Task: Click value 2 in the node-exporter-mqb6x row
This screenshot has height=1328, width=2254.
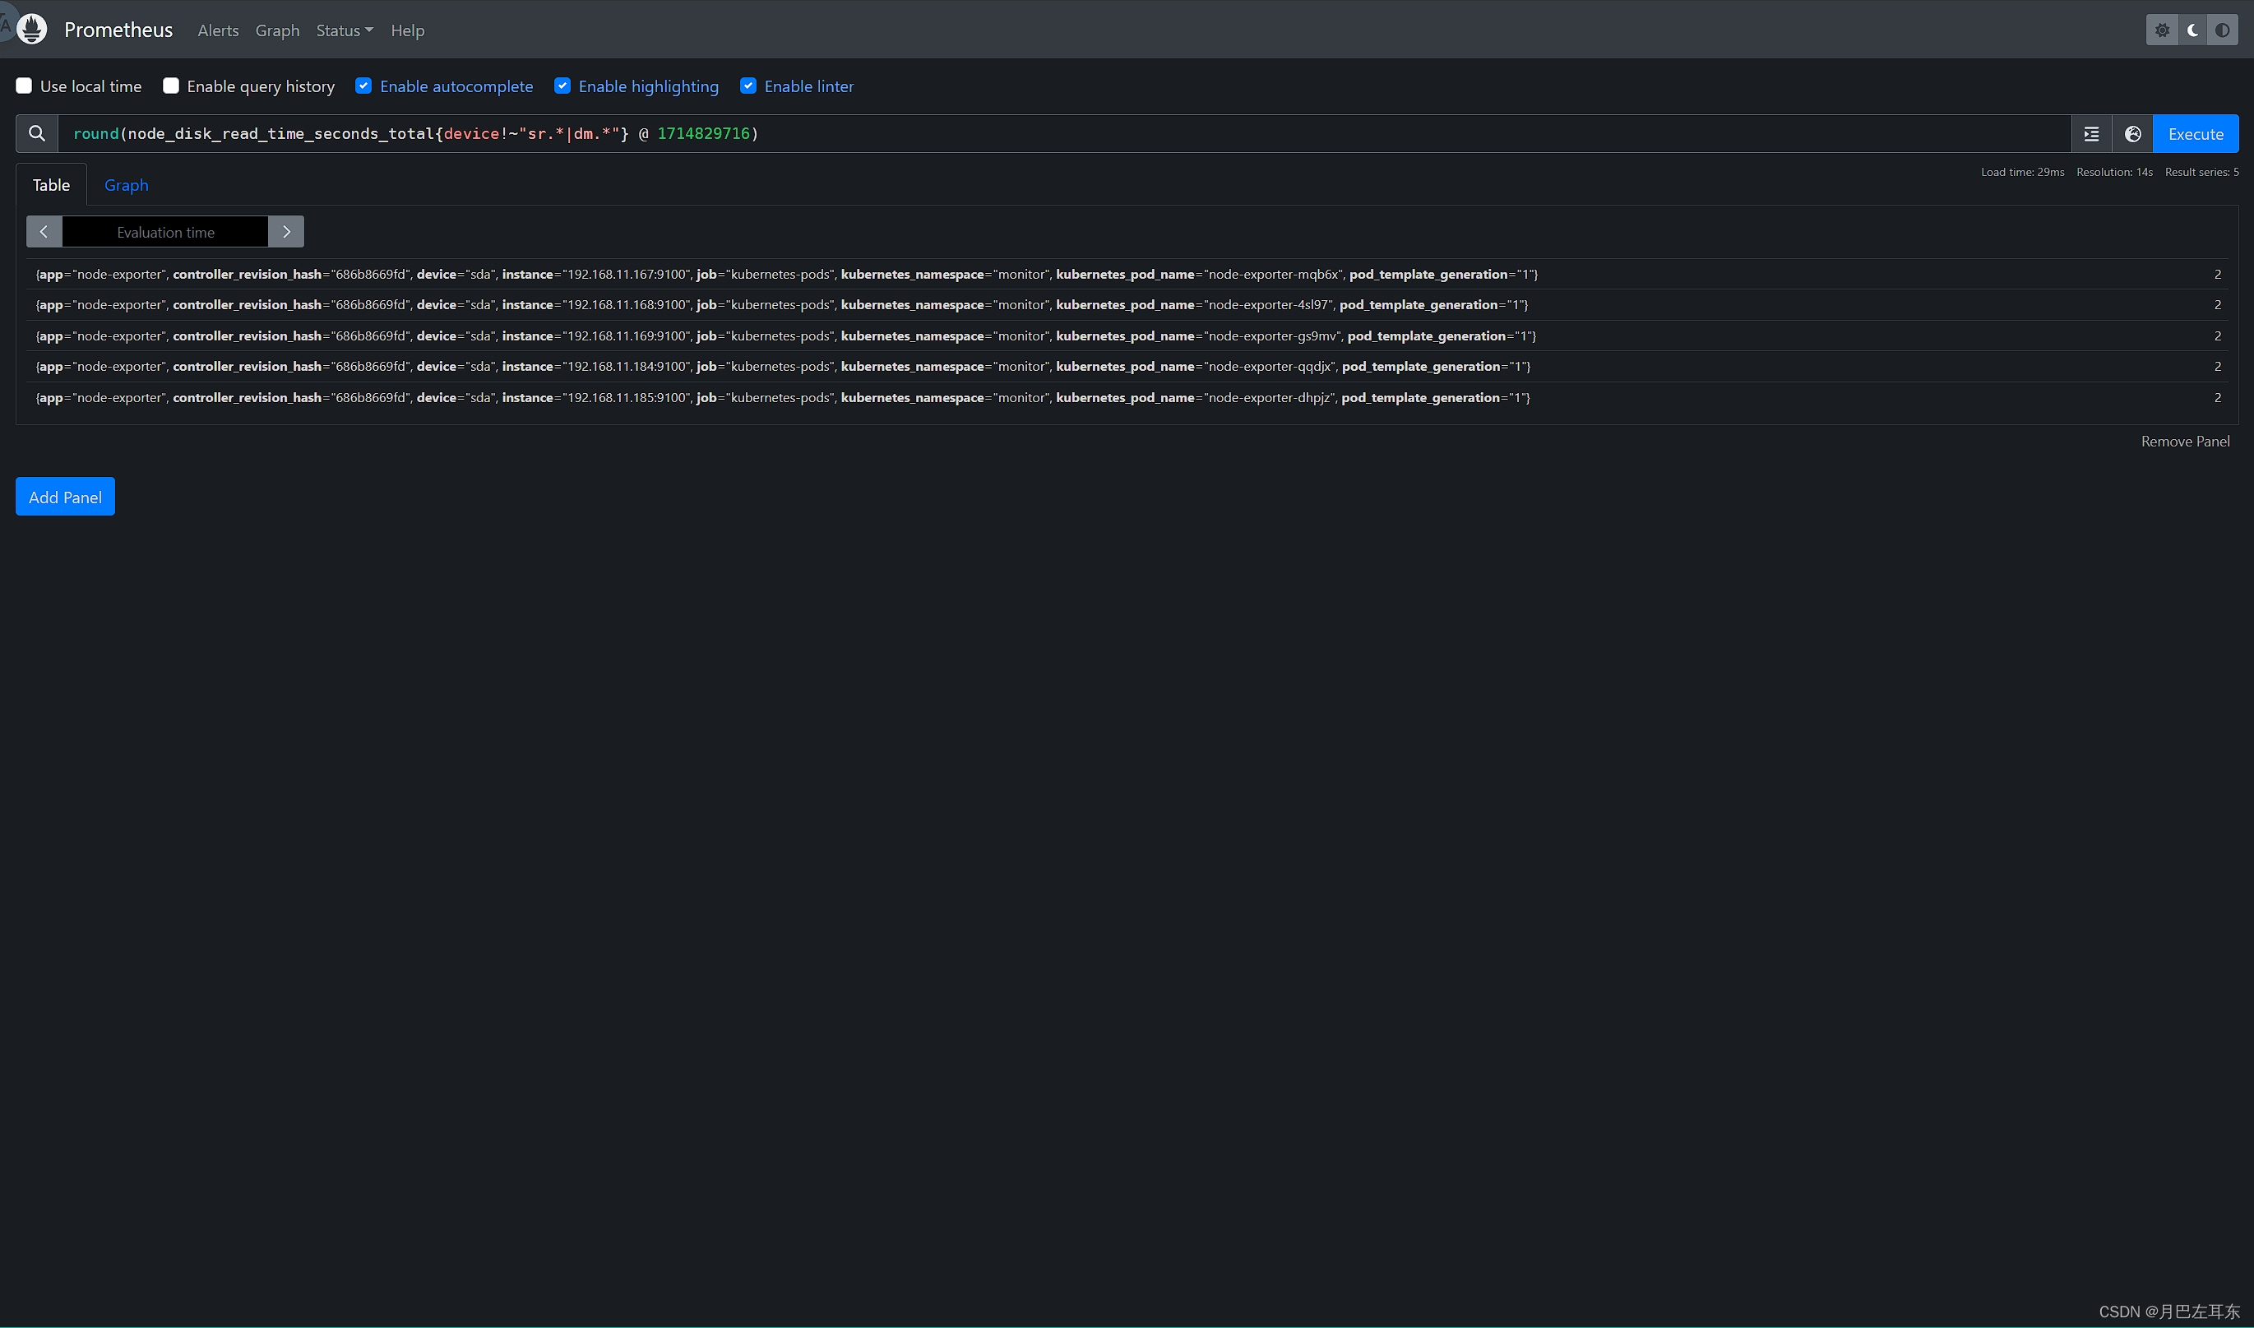Action: point(2217,274)
